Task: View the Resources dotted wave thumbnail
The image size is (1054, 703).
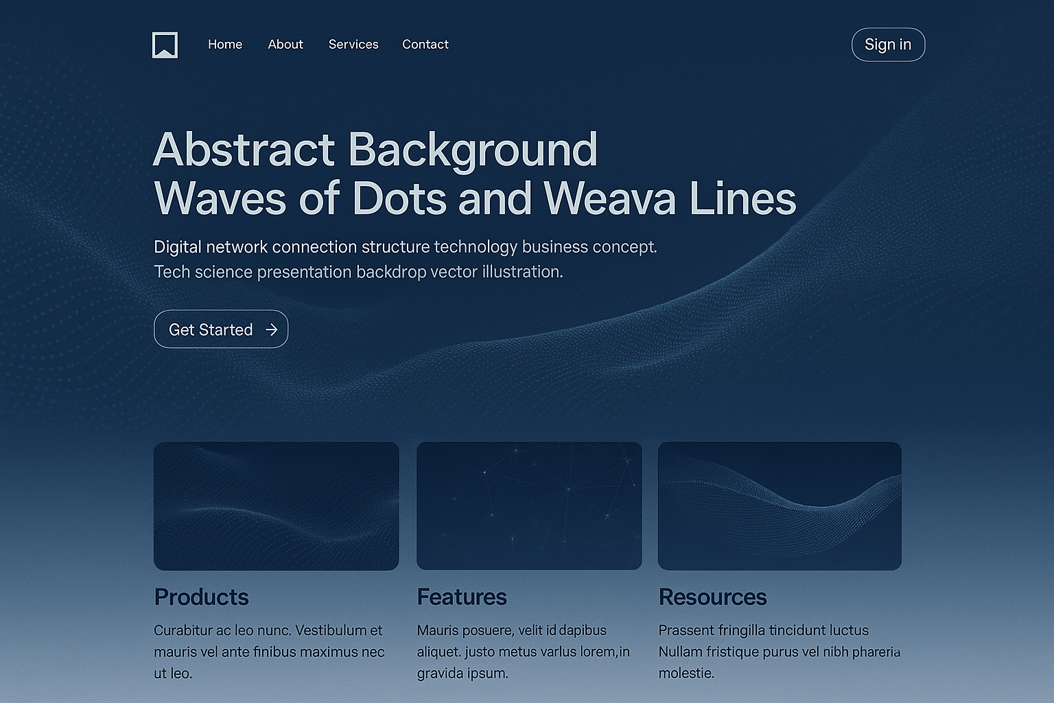Action: pyautogui.click(x=780, y=506)
